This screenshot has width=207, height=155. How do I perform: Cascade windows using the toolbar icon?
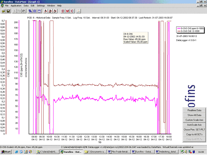[x=30, y=11]
